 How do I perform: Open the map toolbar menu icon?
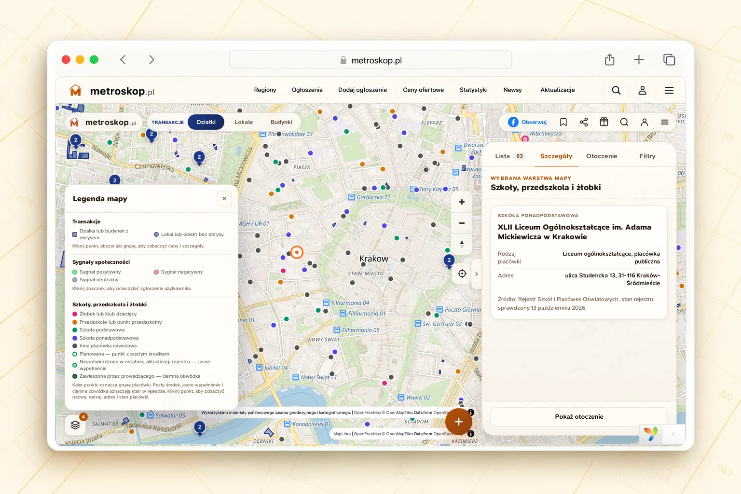click(665, 122)
